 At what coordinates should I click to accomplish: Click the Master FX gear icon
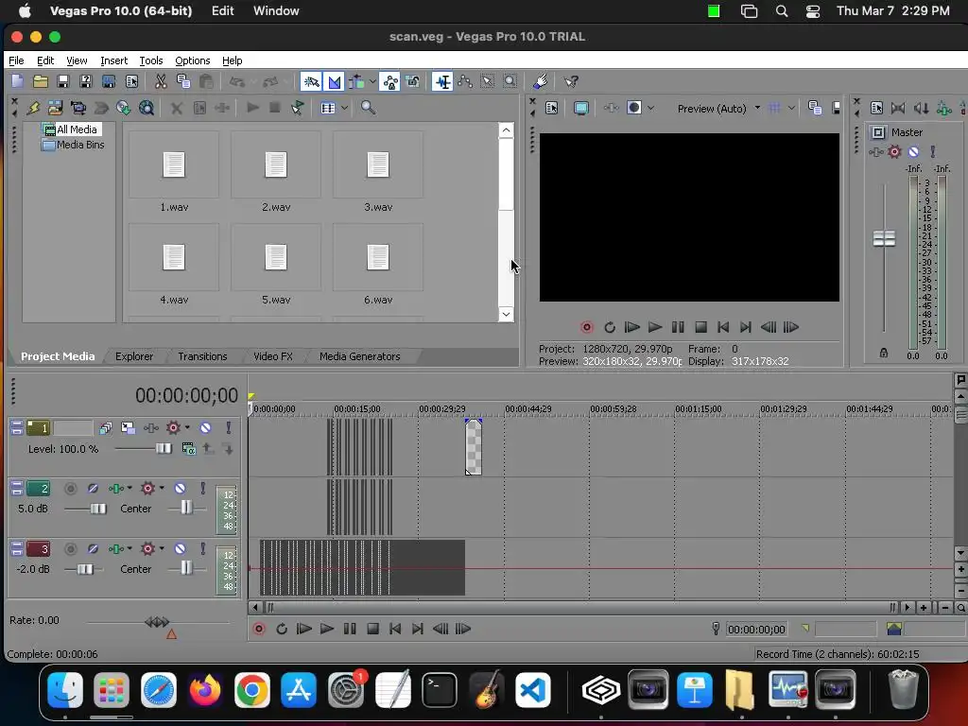pyautogui.click(x=894, y=152)
